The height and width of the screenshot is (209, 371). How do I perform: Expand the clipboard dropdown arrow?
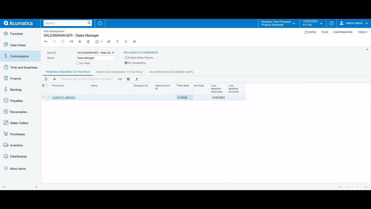[101, 42]
